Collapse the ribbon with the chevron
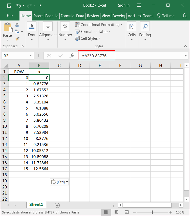This screenshot has width=190, height=216. coord(186,46)
